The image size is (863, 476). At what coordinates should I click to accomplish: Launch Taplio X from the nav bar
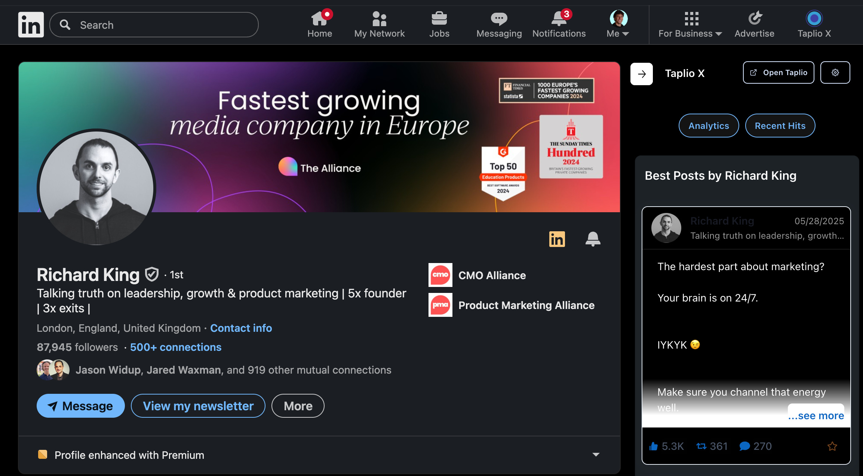pos(814,25)
